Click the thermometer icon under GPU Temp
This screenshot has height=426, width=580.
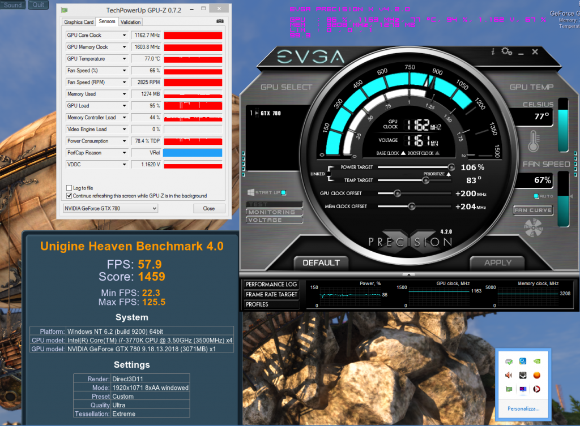(x=532, y=141)
